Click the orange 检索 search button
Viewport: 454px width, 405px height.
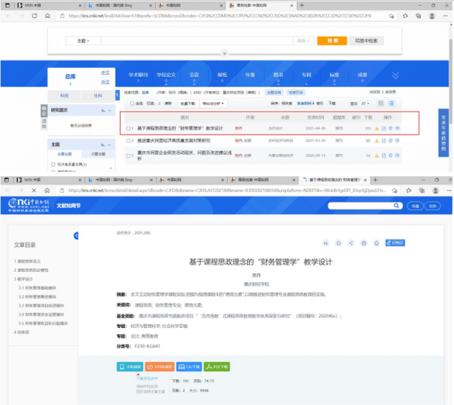(x=334, y=41)
